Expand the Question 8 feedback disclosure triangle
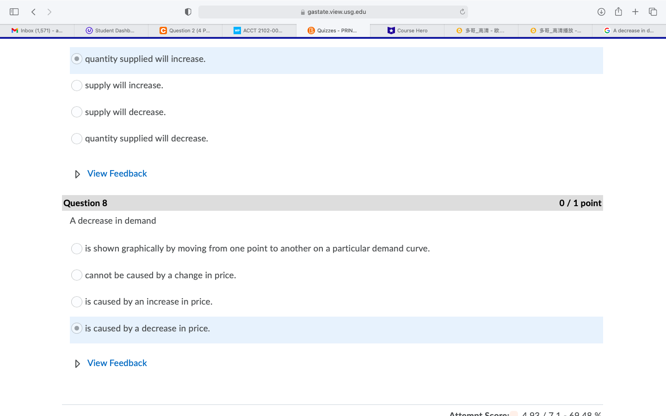The height and width of the screenshot is (416, 666). (77, 363)
